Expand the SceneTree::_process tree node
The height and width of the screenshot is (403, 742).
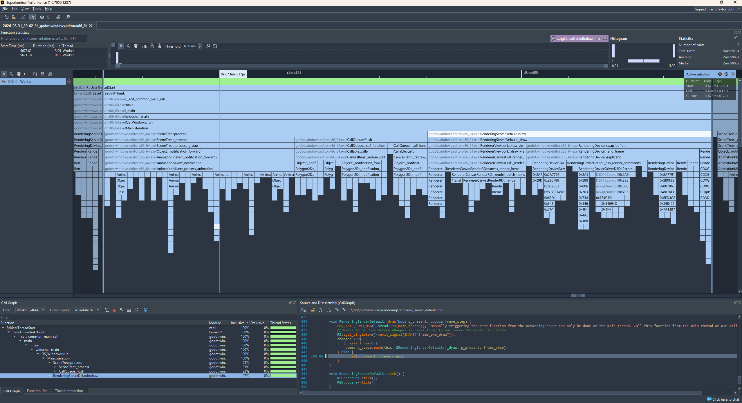coord(55,367)
